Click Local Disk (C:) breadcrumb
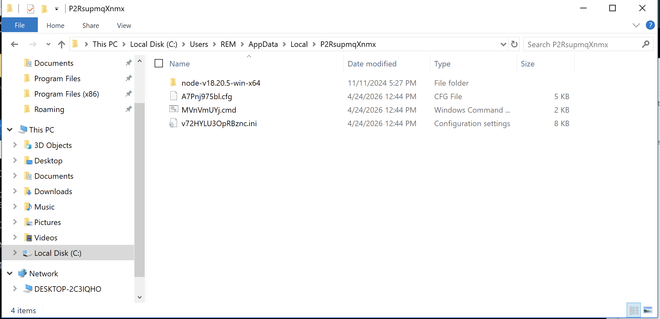Image resolution: width=660 pixels, height=319 pixels. pos(154,44)
